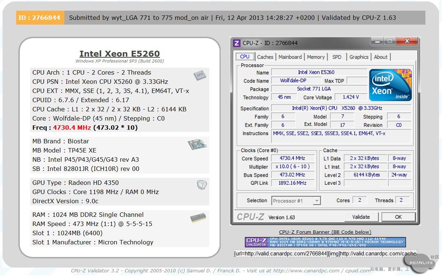Click the Validate button

[x=361, y=217]
